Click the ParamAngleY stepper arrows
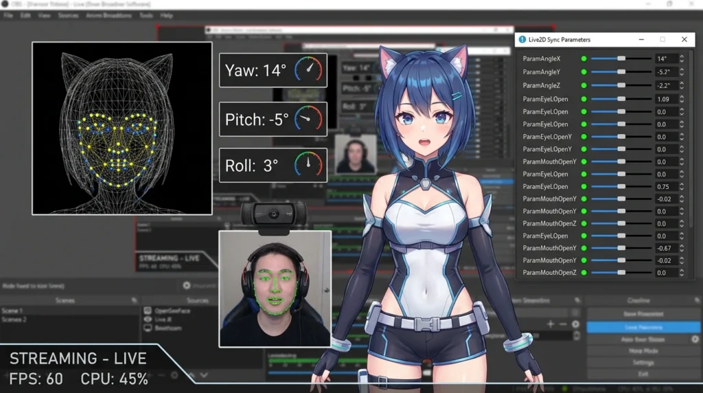The image size is (703, 393). click(x=682, y=71)
